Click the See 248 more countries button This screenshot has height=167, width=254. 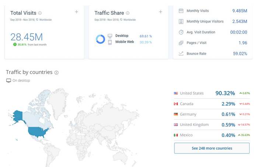click(x=212, y=148)
